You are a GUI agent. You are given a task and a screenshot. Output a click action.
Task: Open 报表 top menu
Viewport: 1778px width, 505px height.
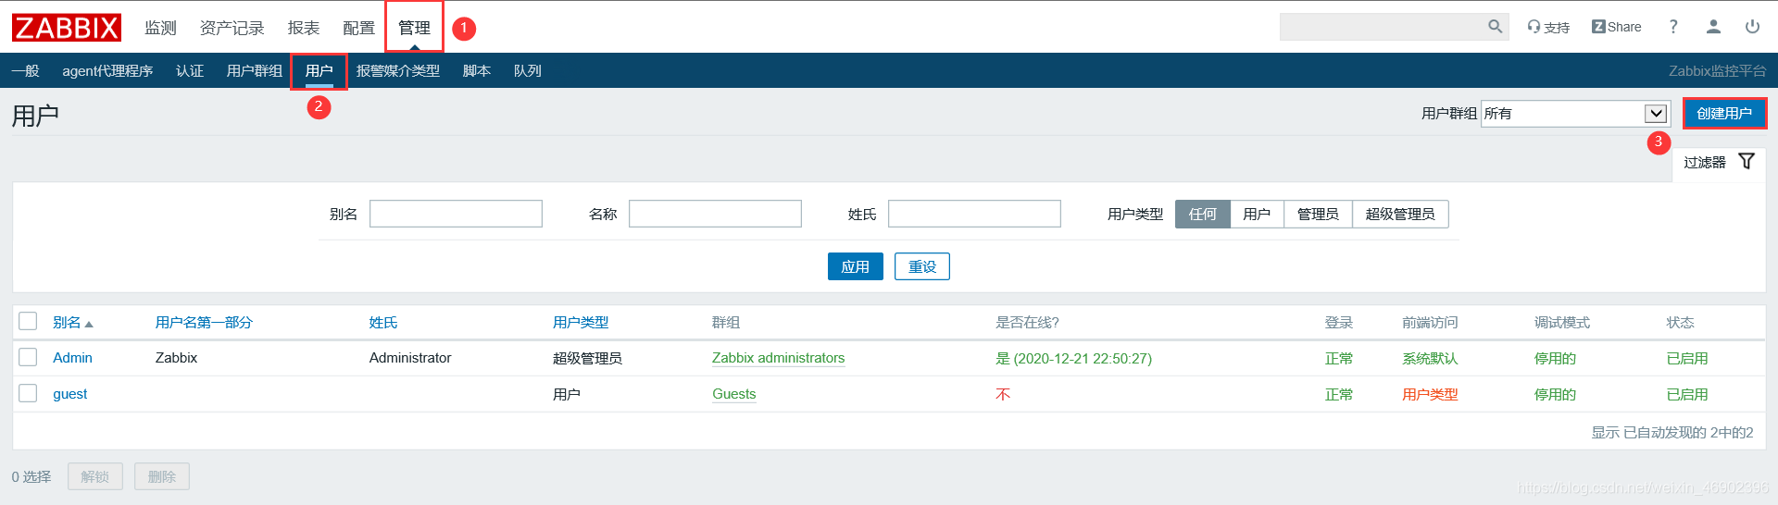point(304,28)
